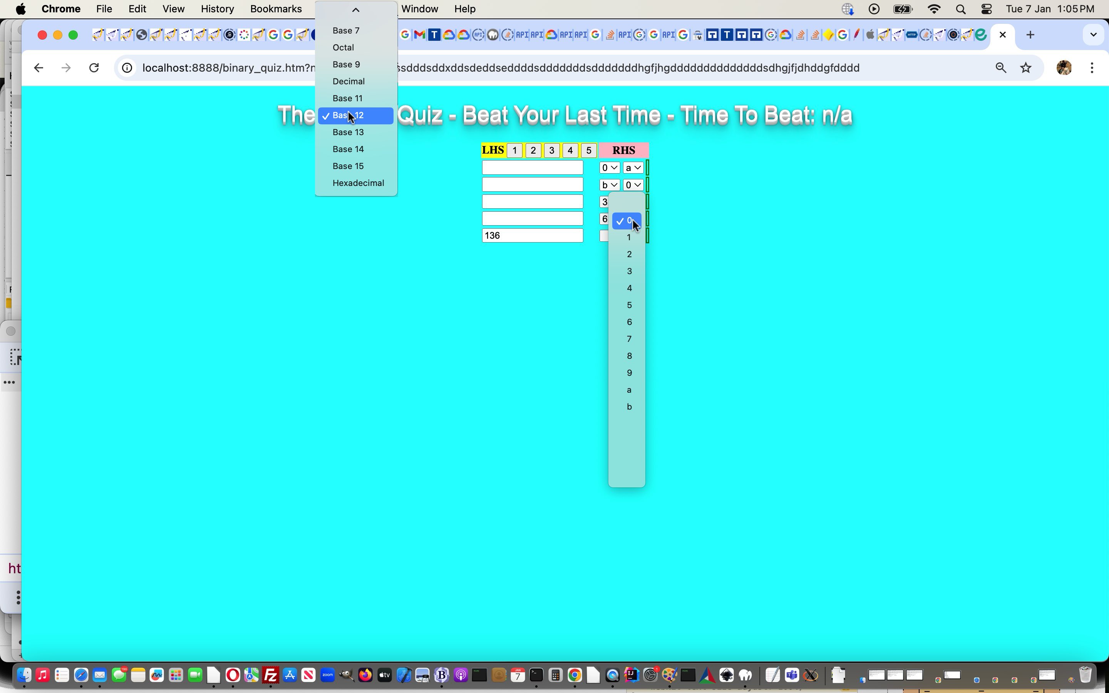
Task: Open the first-row 'a' digit dropdown
Action: 633,168
